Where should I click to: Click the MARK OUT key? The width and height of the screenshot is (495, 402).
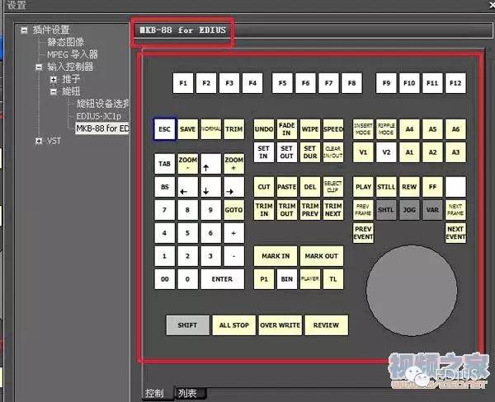click(322, 256)
